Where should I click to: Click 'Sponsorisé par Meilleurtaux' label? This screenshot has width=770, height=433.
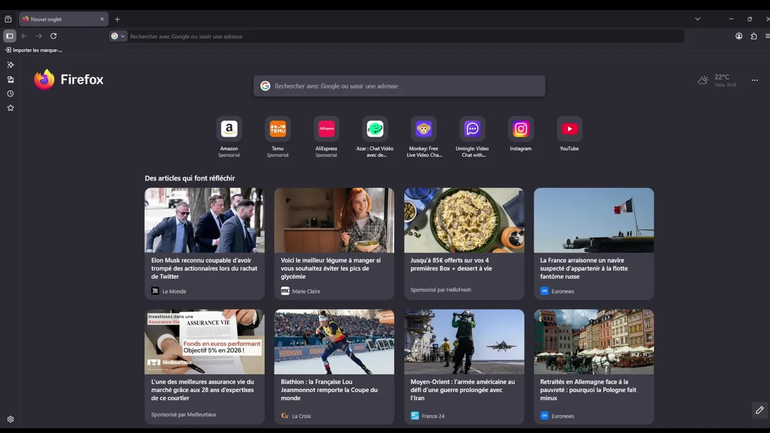coord(183,414)
